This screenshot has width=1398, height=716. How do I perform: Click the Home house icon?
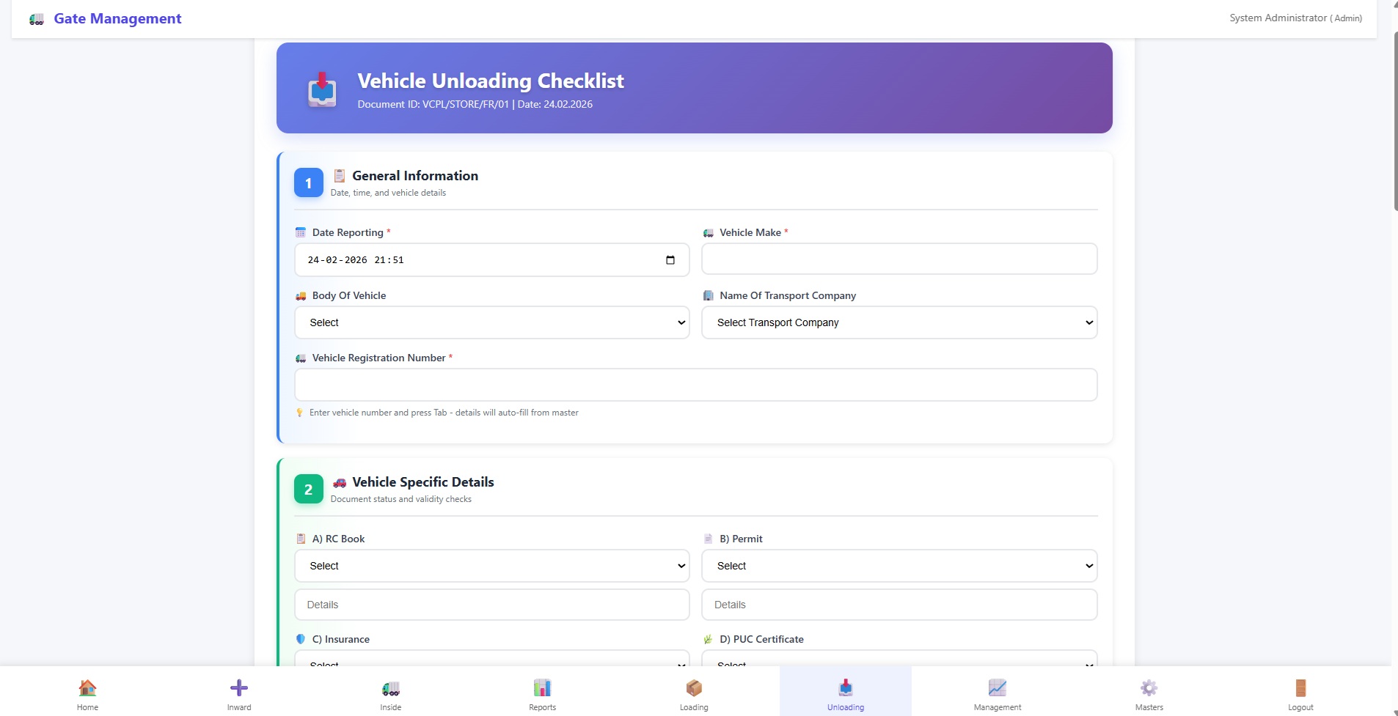pos(87,688)
